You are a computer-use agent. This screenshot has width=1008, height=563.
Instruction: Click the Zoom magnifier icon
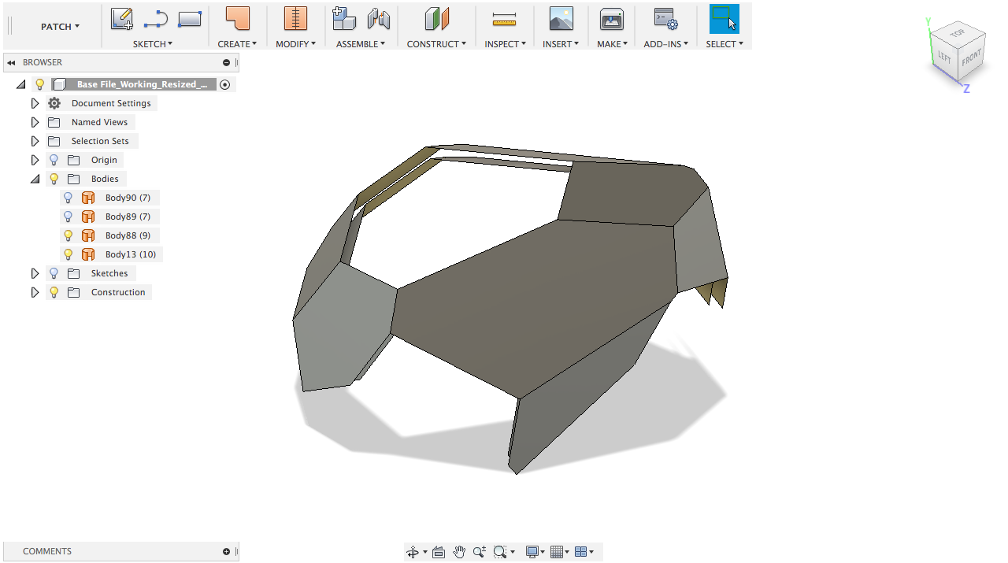(x=480, y=552)
